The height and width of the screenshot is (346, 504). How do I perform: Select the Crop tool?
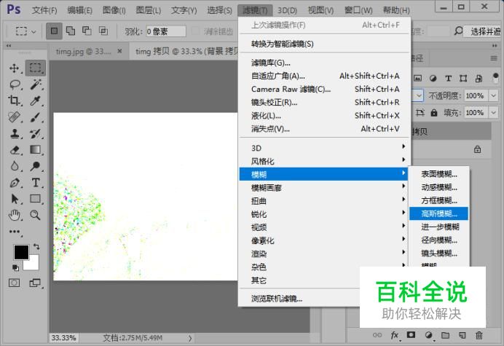[14, 101]
